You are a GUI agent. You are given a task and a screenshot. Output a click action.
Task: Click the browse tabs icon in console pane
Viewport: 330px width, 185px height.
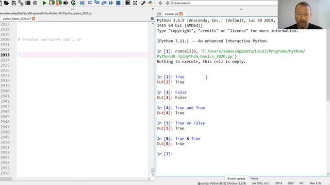pyautogui.click(x=159, y=14)
